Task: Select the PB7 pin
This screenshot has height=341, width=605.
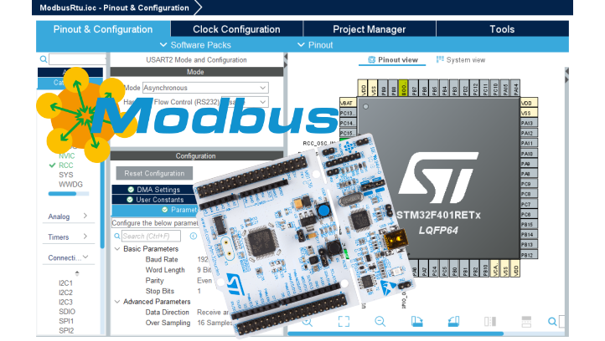Action: pyautogui.click(x=414, y=88)
